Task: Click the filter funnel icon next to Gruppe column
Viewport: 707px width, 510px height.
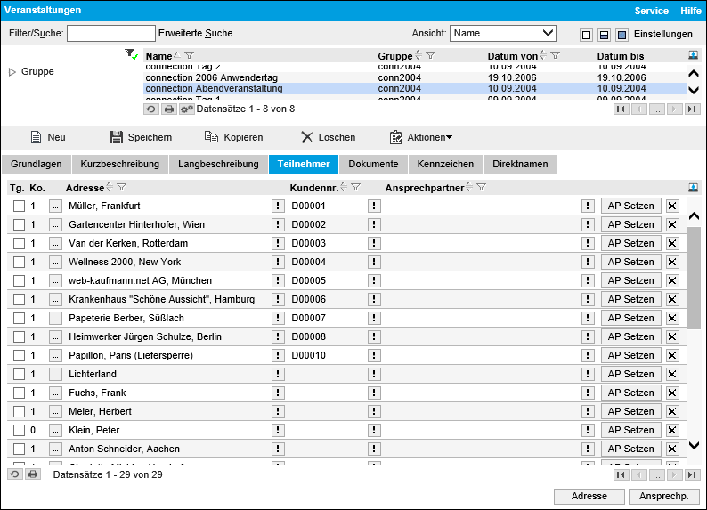Action: [x=431, y=55]
